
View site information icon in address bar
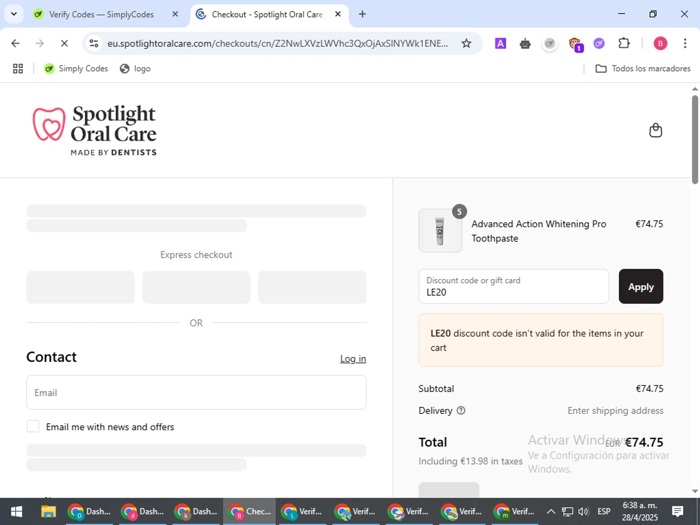coord(94,43)
